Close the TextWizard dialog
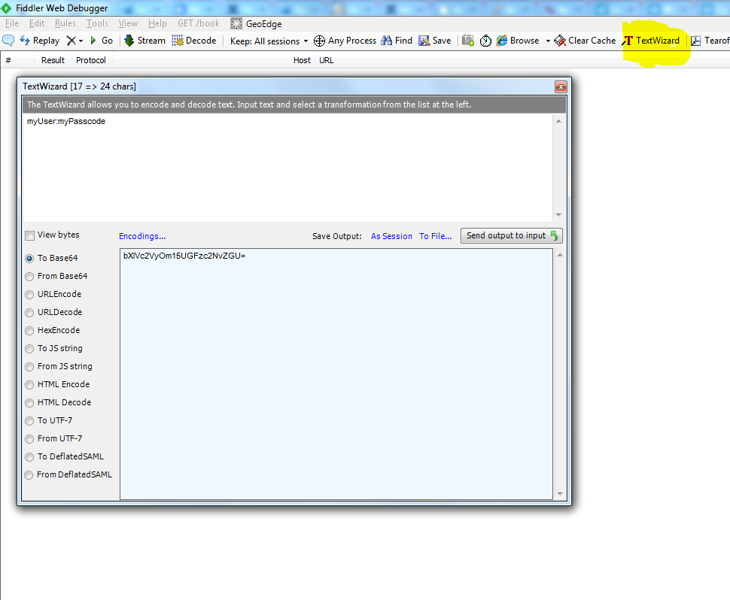Screen dimensions: 730x600 point(561,86)
